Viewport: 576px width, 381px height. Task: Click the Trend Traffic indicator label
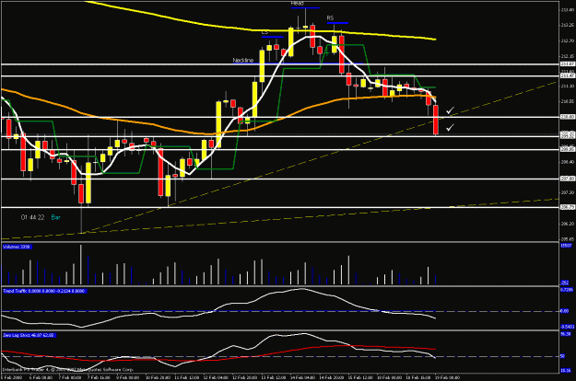(44, 291)
